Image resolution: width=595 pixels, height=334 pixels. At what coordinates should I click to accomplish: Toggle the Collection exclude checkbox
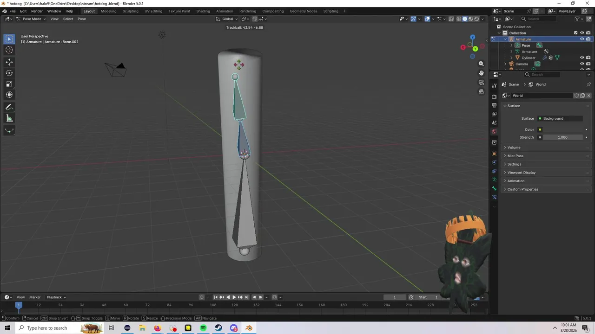(x=575, y=33)
